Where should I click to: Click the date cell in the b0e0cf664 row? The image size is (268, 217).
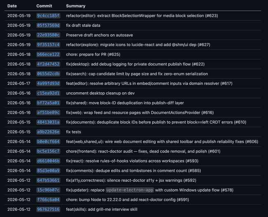[x=19, y=142]
